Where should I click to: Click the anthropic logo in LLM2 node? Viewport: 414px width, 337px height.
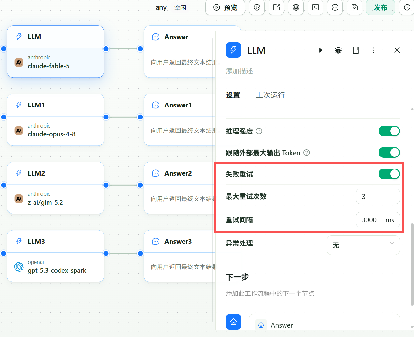[x=19, y=199]
